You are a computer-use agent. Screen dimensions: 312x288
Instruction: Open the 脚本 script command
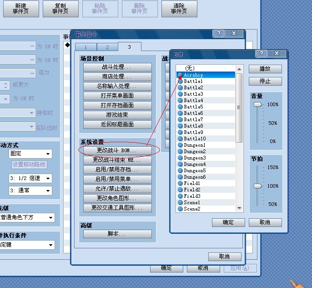pos(117,234)
